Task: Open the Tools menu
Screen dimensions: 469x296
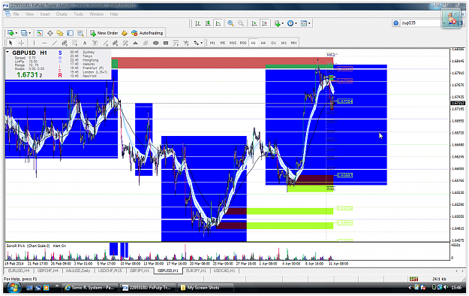Action: (x=78, y=14)
